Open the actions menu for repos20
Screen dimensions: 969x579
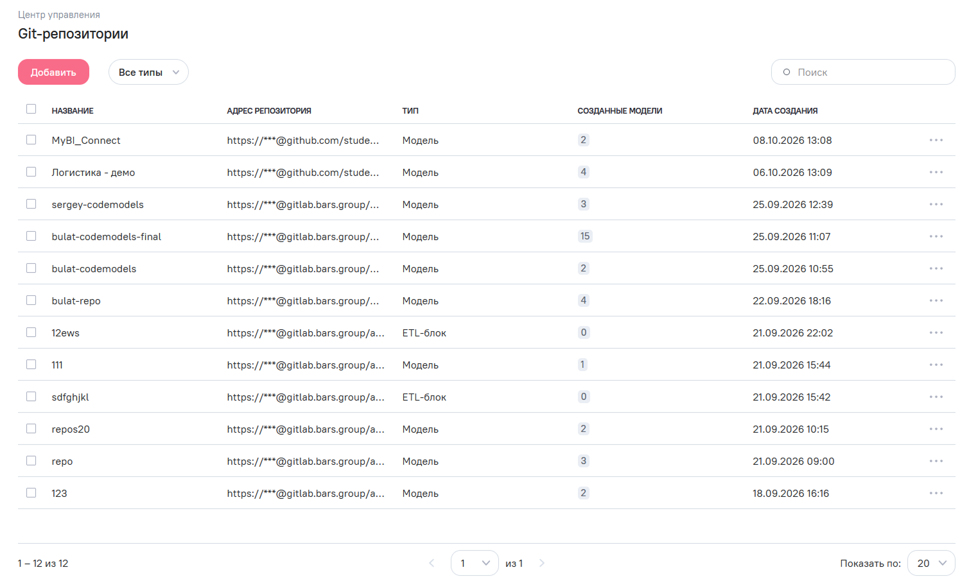(936, 429)
